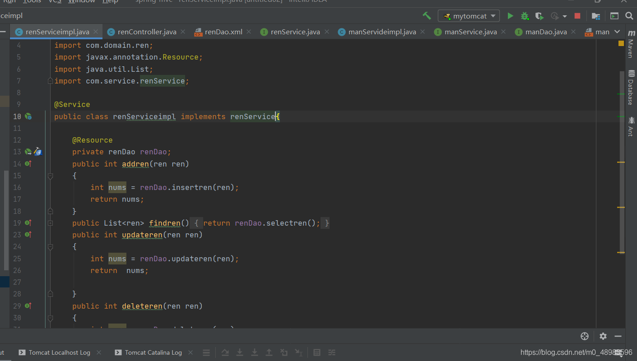Click the debugger Drop Frame icon

point(284,352)
